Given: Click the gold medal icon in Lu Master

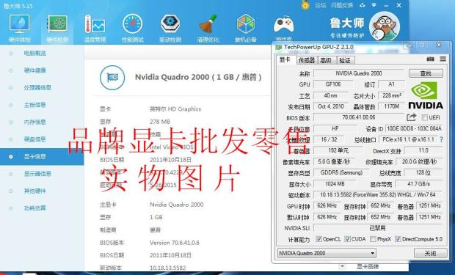Looking at the screenshot, I should click(305, 5).
